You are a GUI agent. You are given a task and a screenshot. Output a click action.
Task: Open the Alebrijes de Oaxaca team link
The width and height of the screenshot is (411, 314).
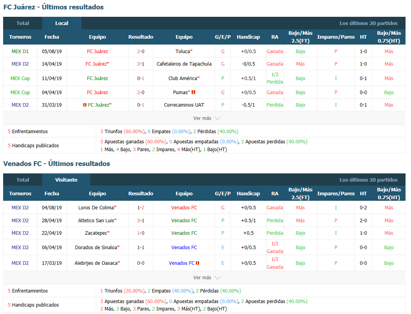click(96, 263)
